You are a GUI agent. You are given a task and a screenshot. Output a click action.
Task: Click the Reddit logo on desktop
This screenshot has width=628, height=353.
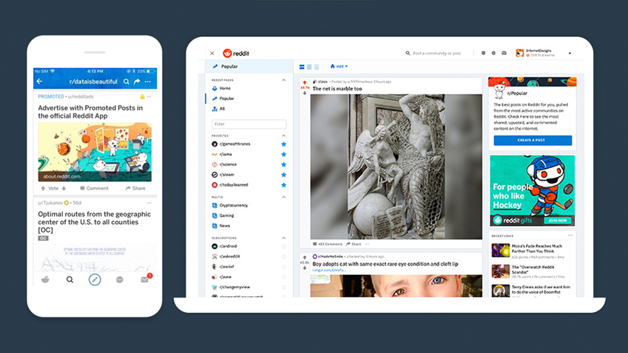coord(236,54)
